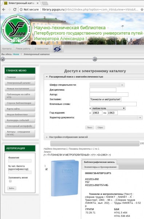This screenshot has height=219, width=144.
Task: Open the Шифр специальности dropdown
Action: [x=107, y=85]
